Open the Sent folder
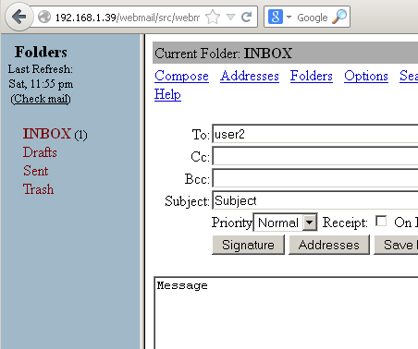Screen dimensions: 418x349 point(36,171)
